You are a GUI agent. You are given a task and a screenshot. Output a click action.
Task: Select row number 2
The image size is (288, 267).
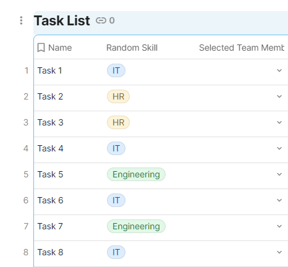(x=26, y=96)
